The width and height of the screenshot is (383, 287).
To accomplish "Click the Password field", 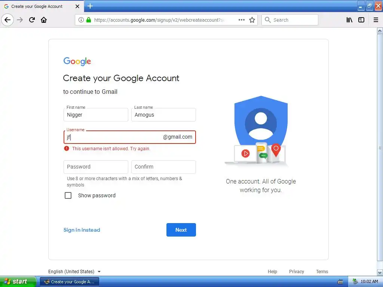I will pos(96,167).
